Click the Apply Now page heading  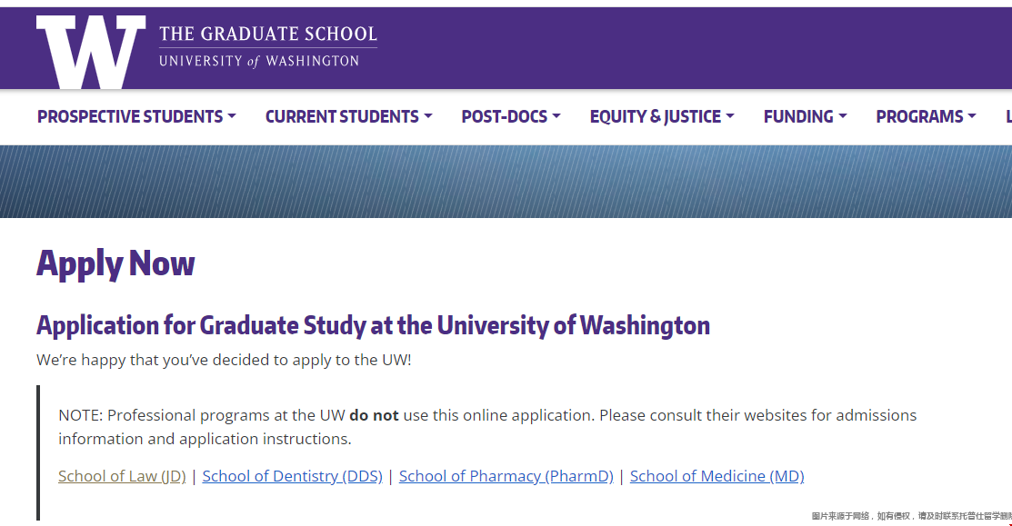(115, 264)
